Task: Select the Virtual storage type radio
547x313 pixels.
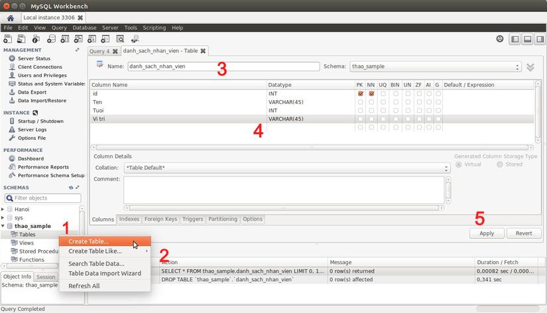Action: pos(458,164)
